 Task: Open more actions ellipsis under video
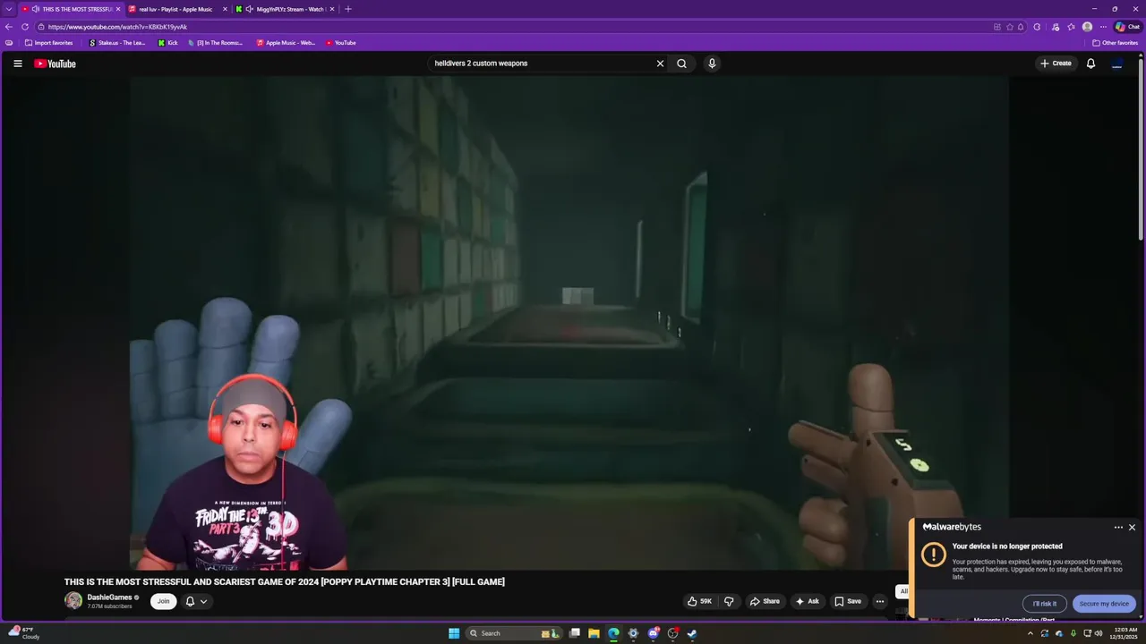click(x=879, y=601)
